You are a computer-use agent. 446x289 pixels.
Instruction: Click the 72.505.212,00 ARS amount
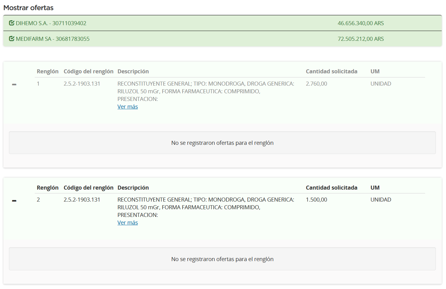360,39
